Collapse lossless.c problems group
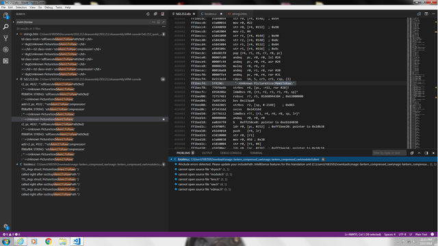The width and height of the screenshot is (438, 246). [171, 159]
